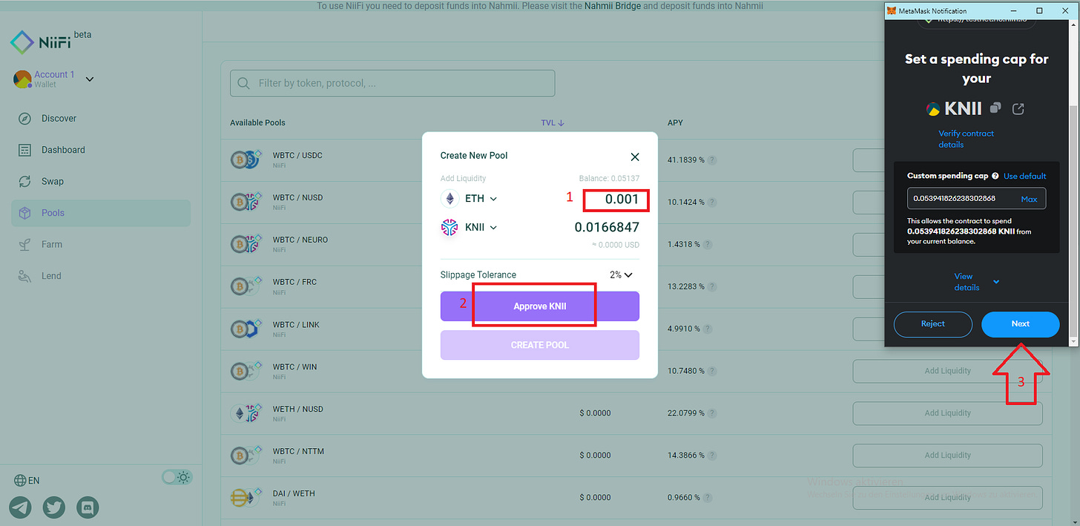Click the EN language globe icon
1080x526 pixels.
(20, 480)
